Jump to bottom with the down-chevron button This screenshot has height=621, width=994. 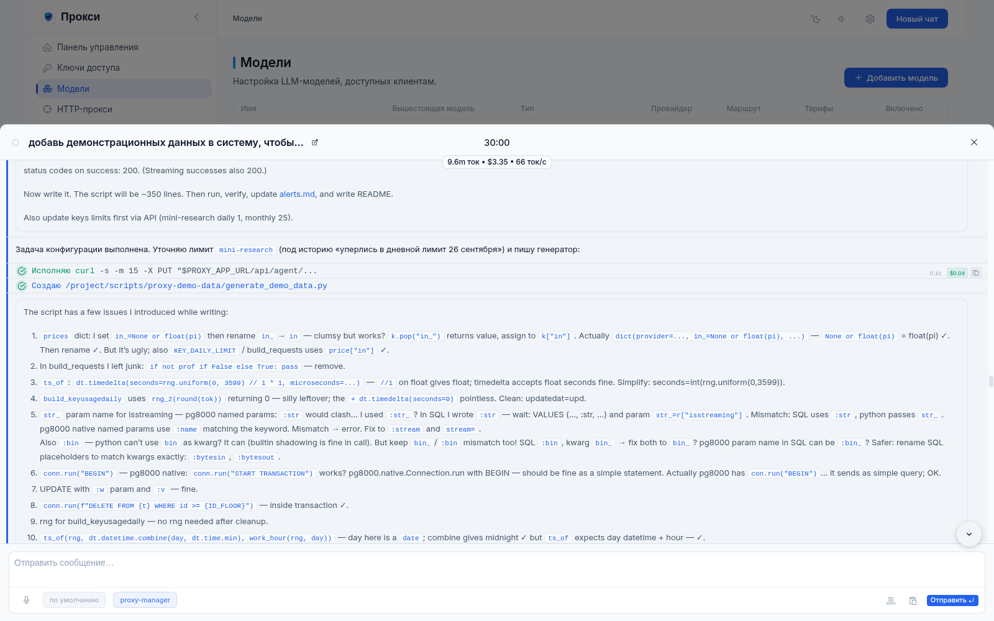point(969,533)
